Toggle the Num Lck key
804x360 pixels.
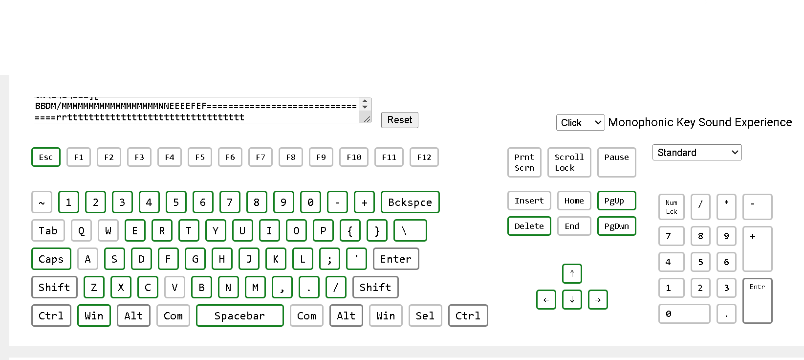(x=671, y=206)
